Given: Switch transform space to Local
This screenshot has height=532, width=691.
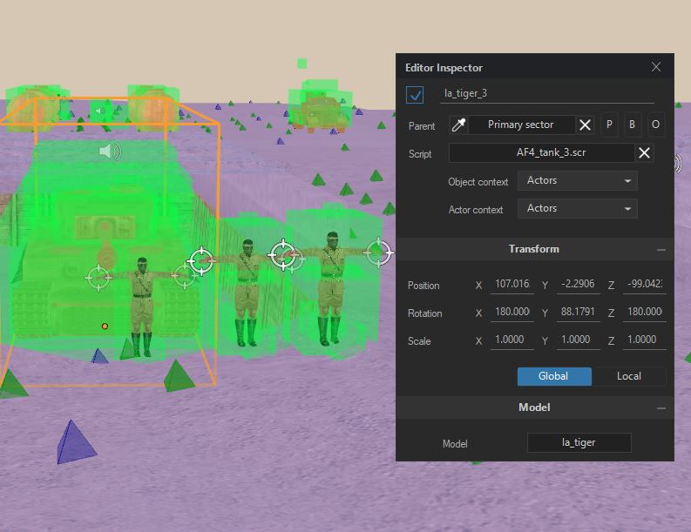Looking at the screenshot, I should pos(628,376).
